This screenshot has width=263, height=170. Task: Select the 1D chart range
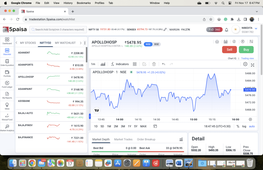96,126
